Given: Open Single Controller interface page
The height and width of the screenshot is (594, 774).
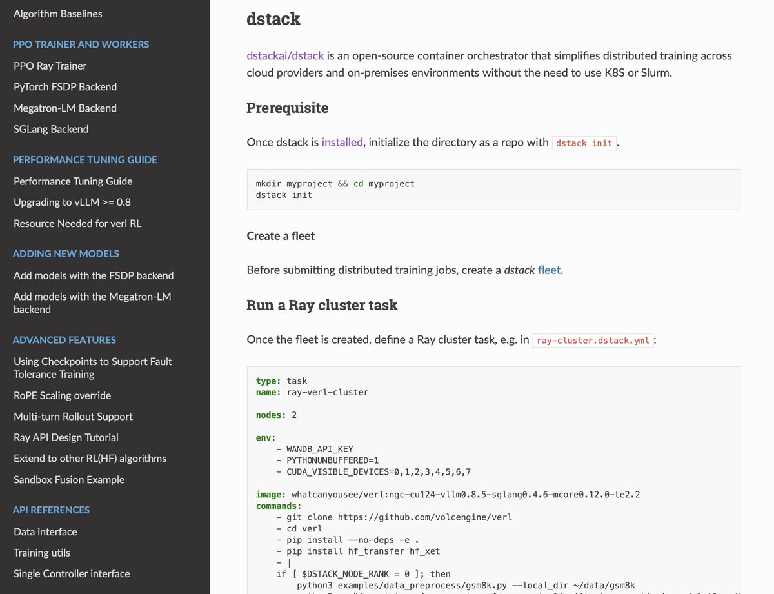Looking at the screenshot, I should pyautogui.click(x=72, y=573).
